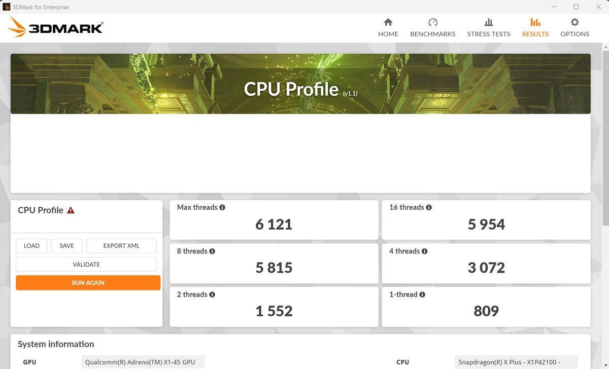Click the CPU label in System information
The height and width of the screenshot is (369, 609).
(x=403, y=362)
